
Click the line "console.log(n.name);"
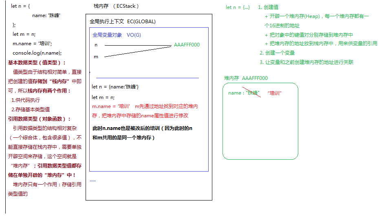coord(37,53)
